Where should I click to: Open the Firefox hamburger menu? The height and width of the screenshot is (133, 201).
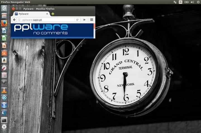coord(92,20)
